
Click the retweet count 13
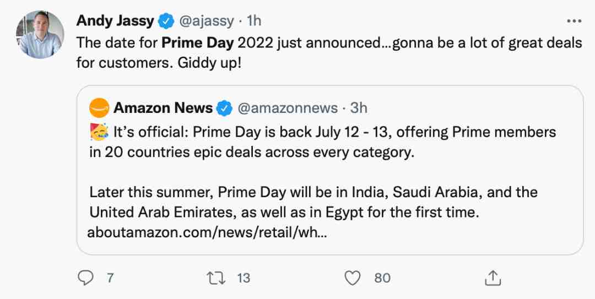pyautogui.click(x=244, y=278)
